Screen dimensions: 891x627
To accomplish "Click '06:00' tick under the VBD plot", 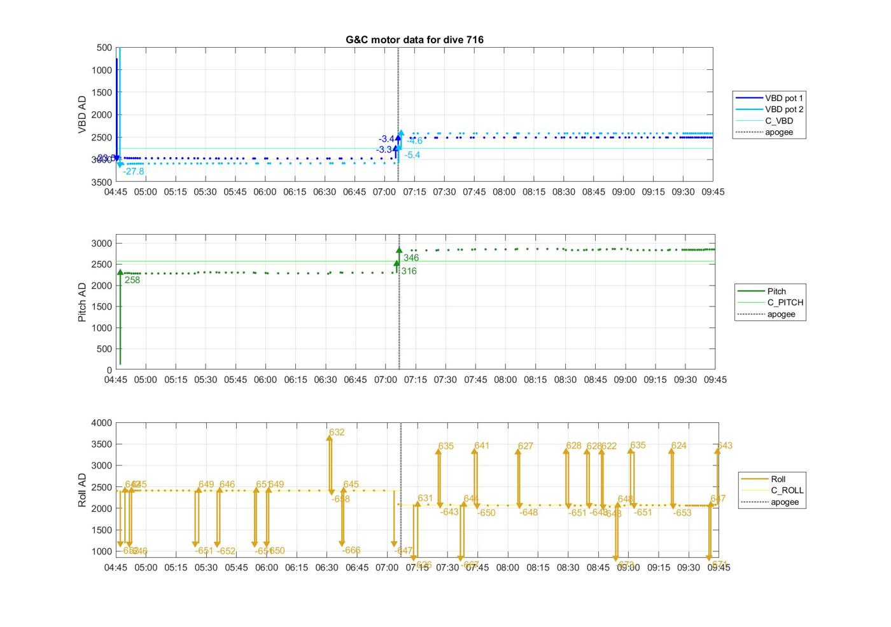I will click(x=265, y=192).
